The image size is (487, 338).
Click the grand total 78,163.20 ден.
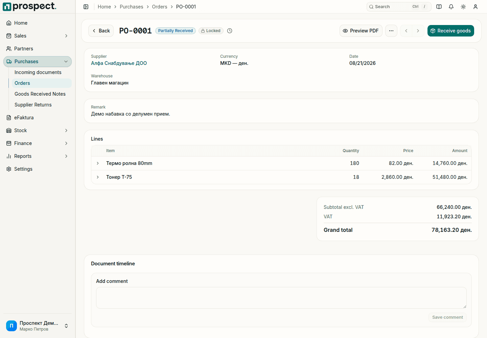click(451, 230)
